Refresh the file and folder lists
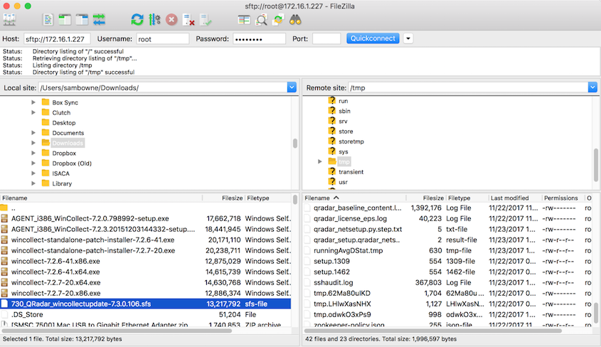This screenshot has height=347, width=601. pos(137,19)
